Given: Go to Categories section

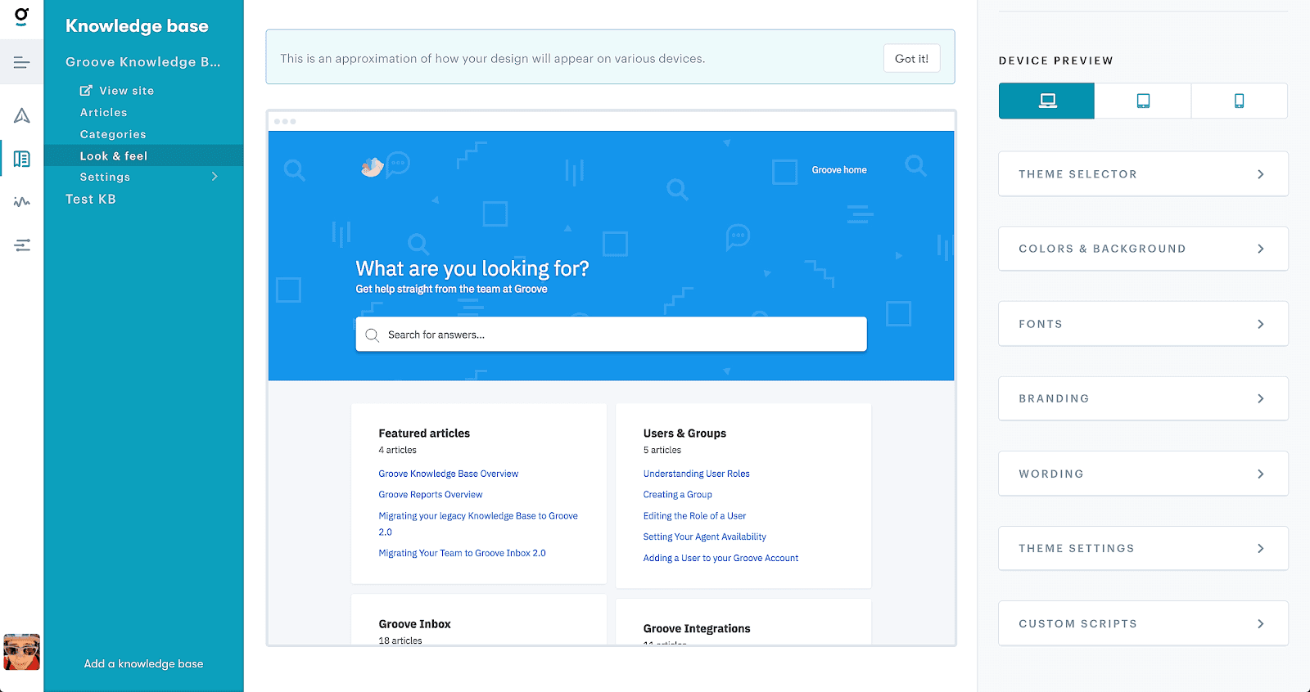Looking at the screenshot, I should [x=113, y=134].
